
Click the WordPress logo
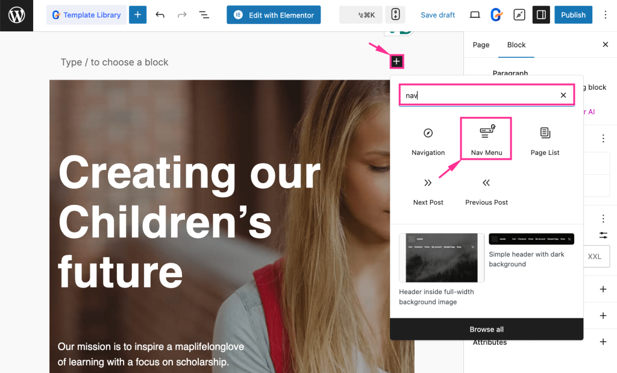(16, 16)
